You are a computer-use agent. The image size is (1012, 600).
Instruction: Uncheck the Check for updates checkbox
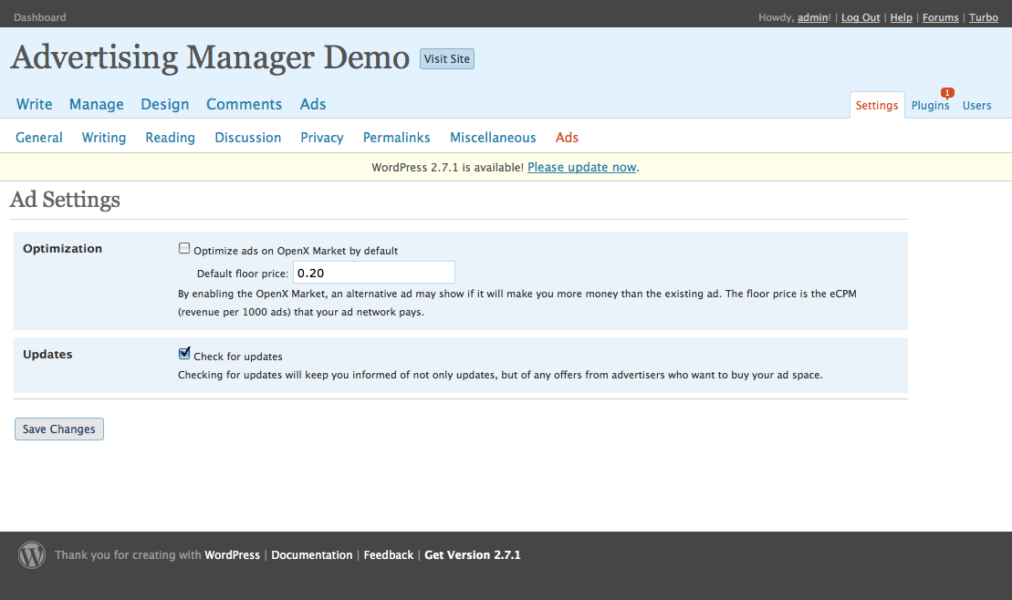tap(184, 354)
